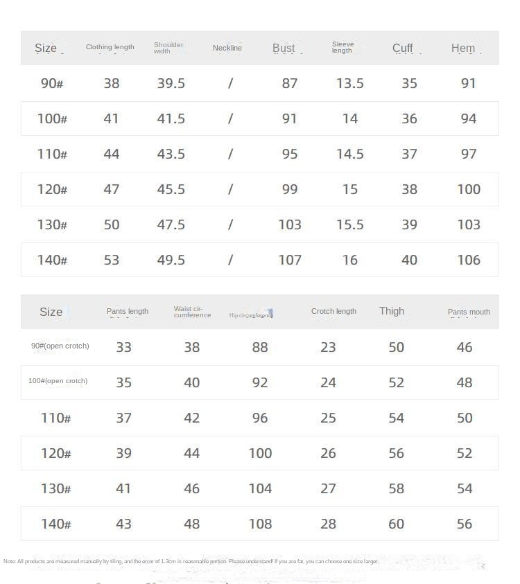Screen dimensions: 520x584
Task: Click the Bust column header
Action: (x=284, y=48)
